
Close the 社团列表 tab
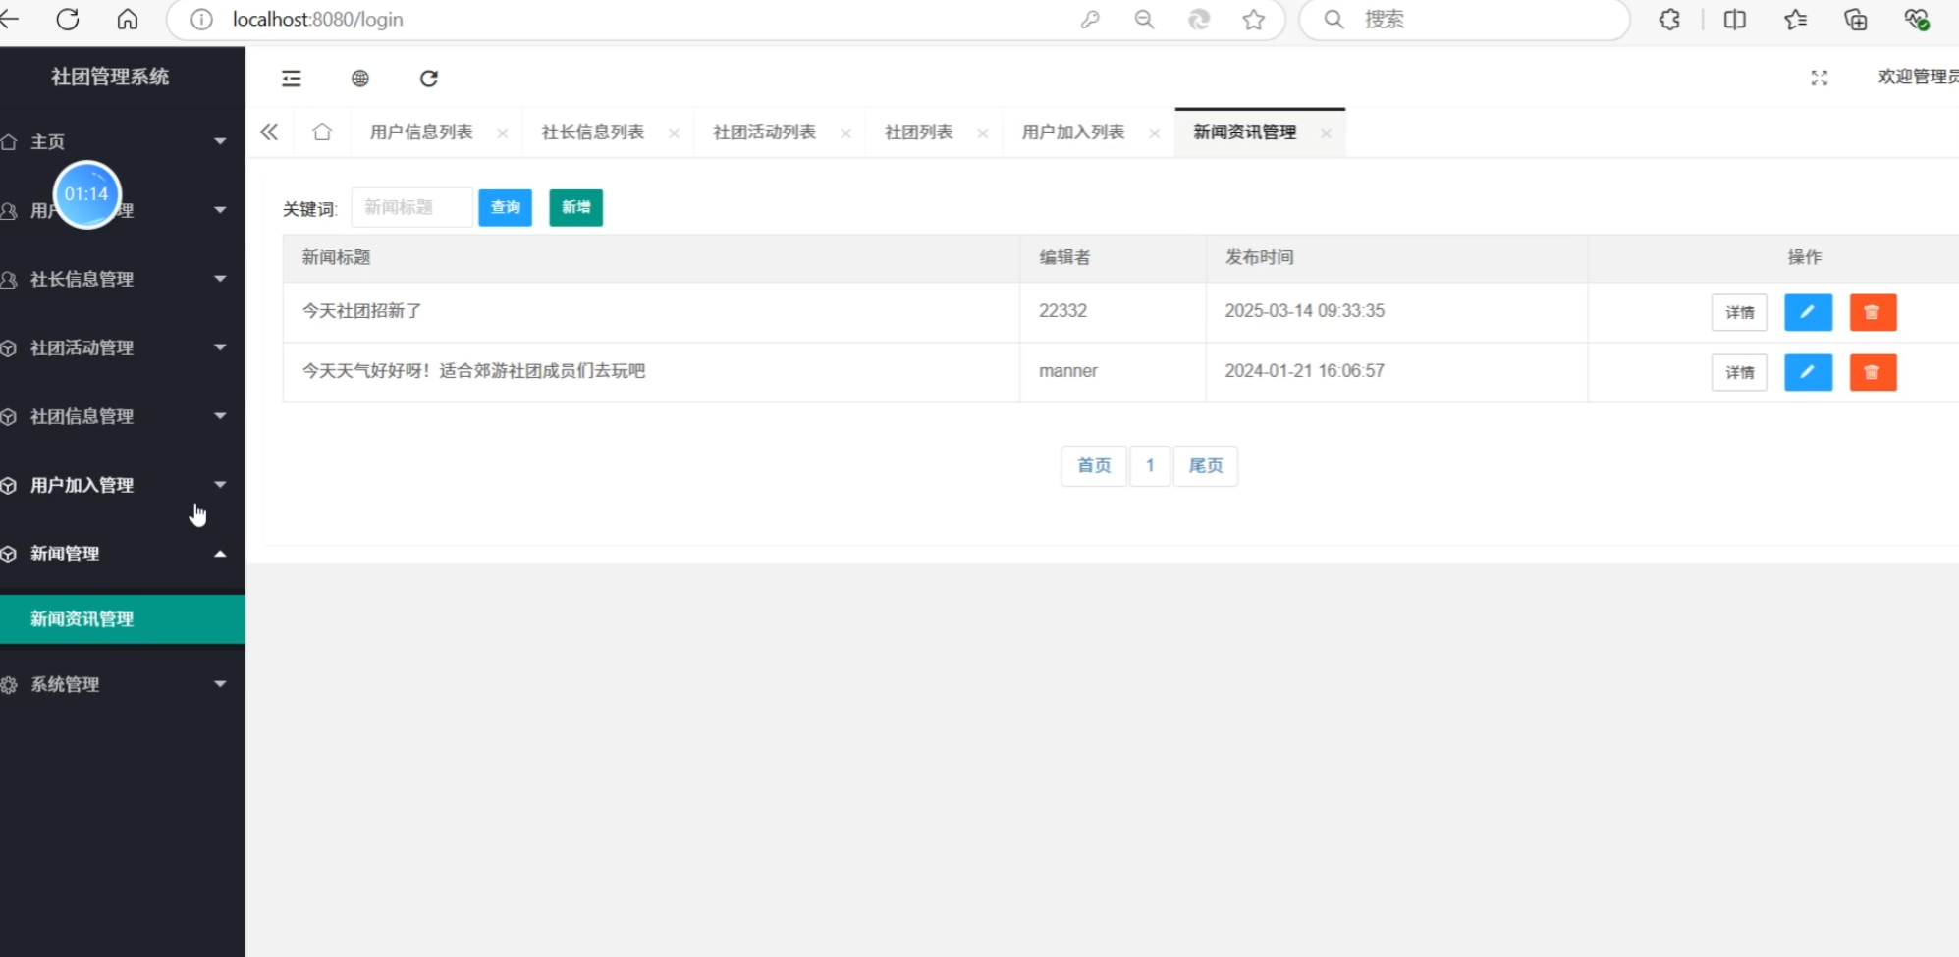tap(982, 133)
